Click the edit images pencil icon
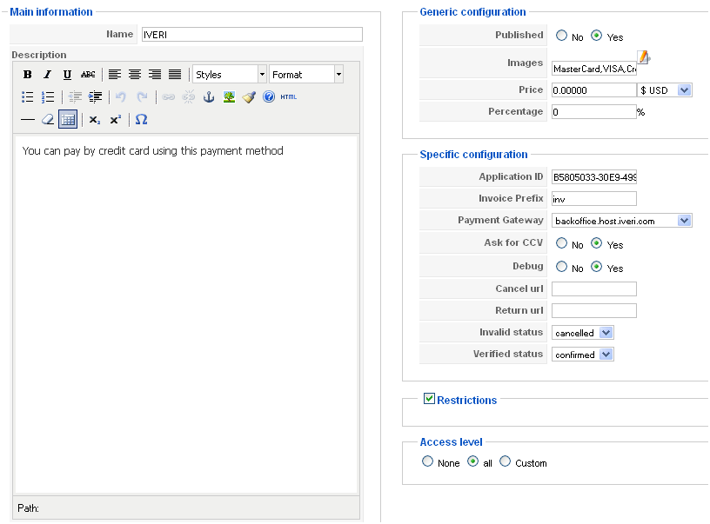Viewport: 710px width, 524px height. point(643,57)
